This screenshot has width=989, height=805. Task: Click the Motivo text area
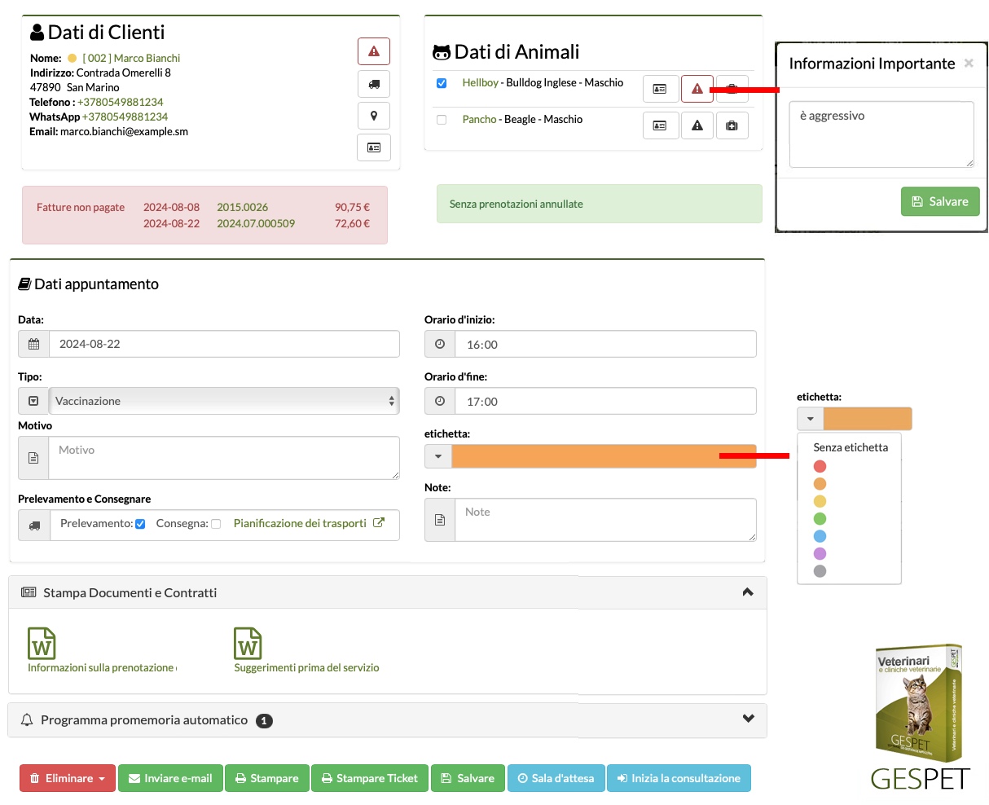click(x=224, y=458)
